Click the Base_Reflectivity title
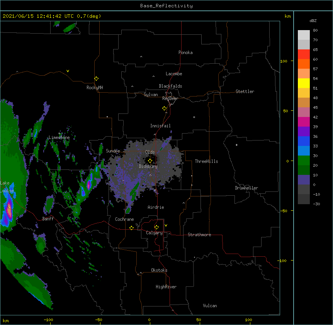The image size is (333, 325). coord(166,6)
